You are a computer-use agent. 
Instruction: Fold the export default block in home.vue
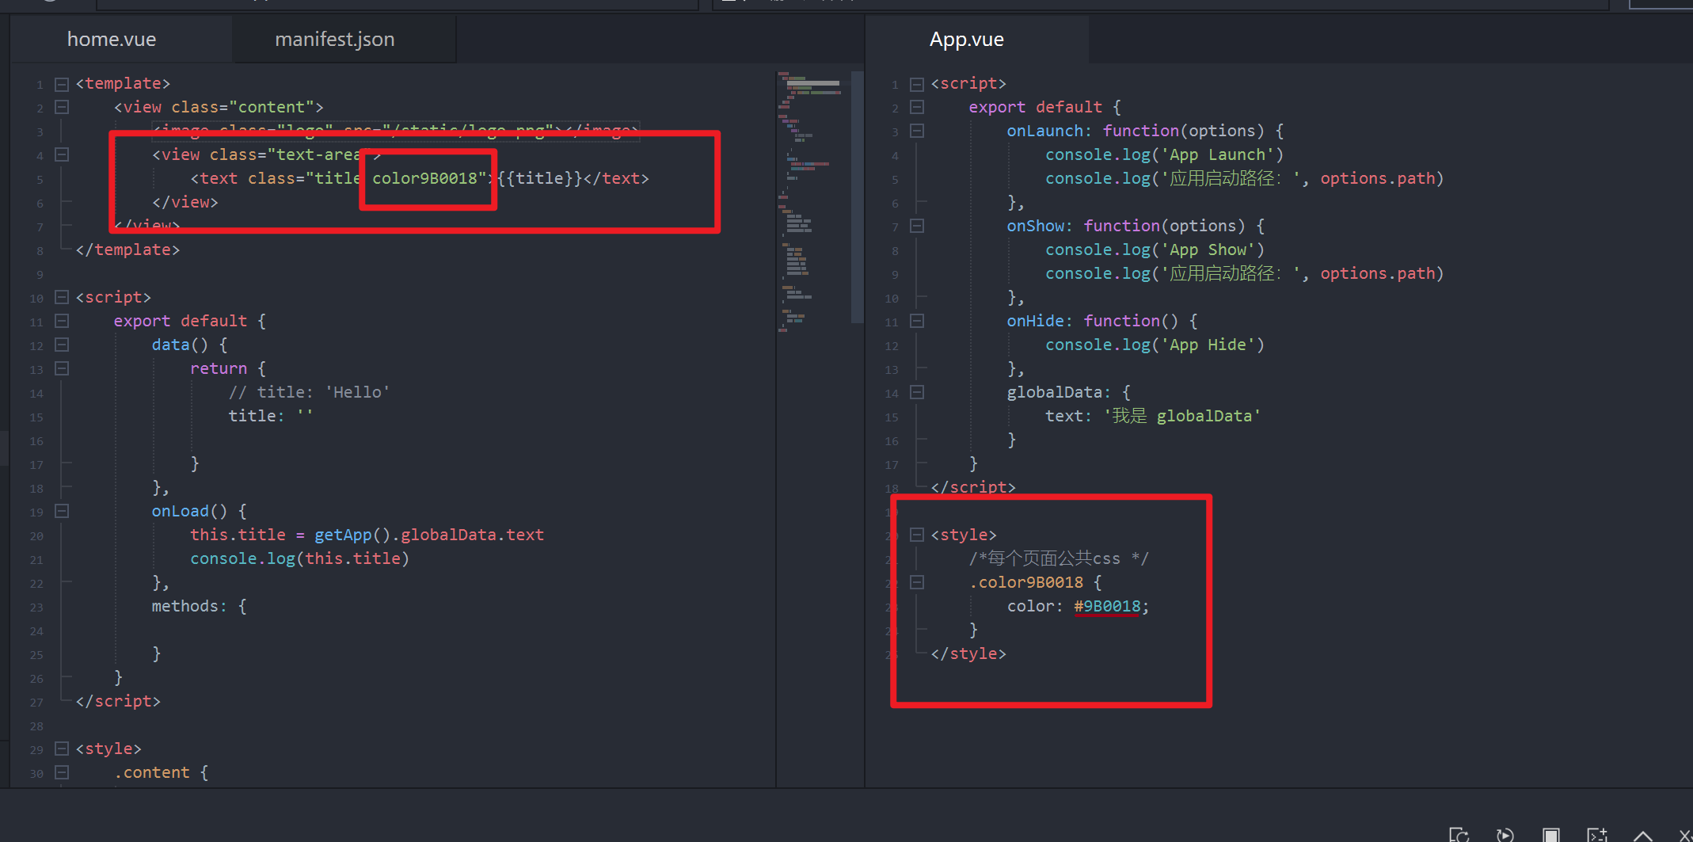pos(62,321)
